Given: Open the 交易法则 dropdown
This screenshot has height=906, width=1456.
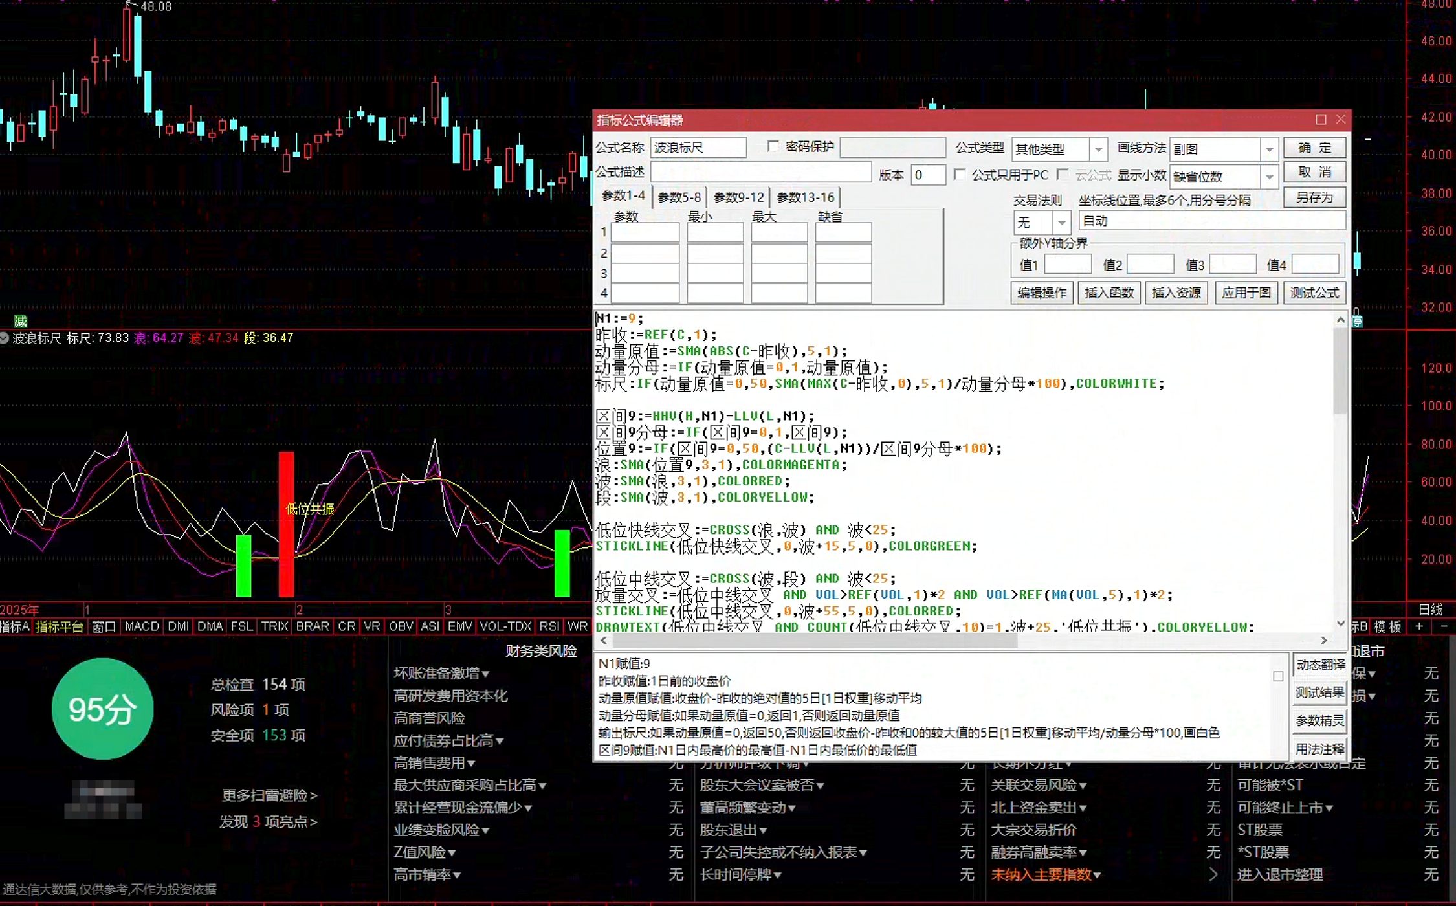Looking at the screenshot, I should pyautogui.click(x=1062, y=223).
